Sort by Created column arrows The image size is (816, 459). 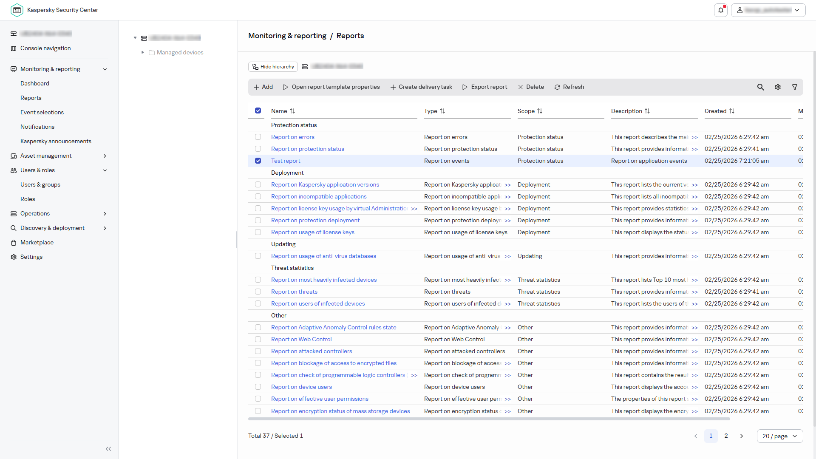pyautogui.click(x=732, y=111)
